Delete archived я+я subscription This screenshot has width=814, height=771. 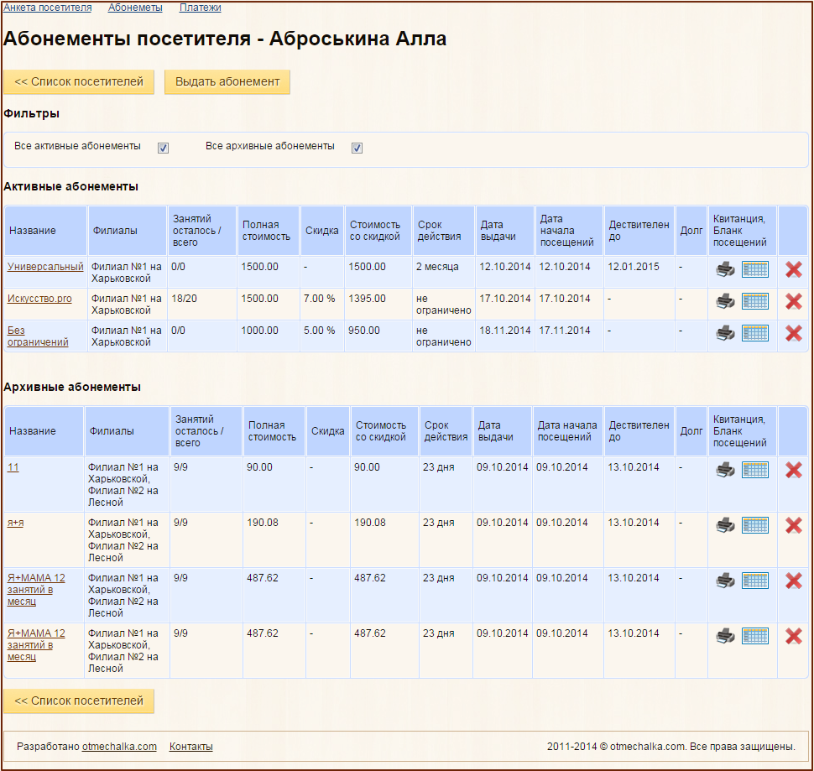[x=793, y=525]
